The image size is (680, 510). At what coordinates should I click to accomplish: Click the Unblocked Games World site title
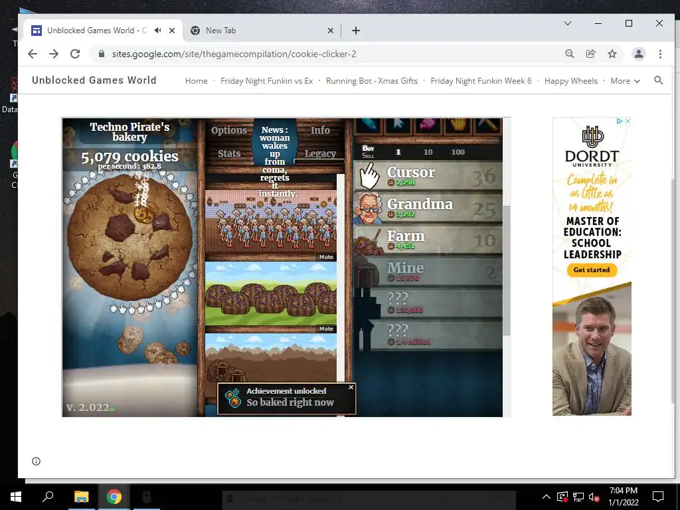point(94,80)
